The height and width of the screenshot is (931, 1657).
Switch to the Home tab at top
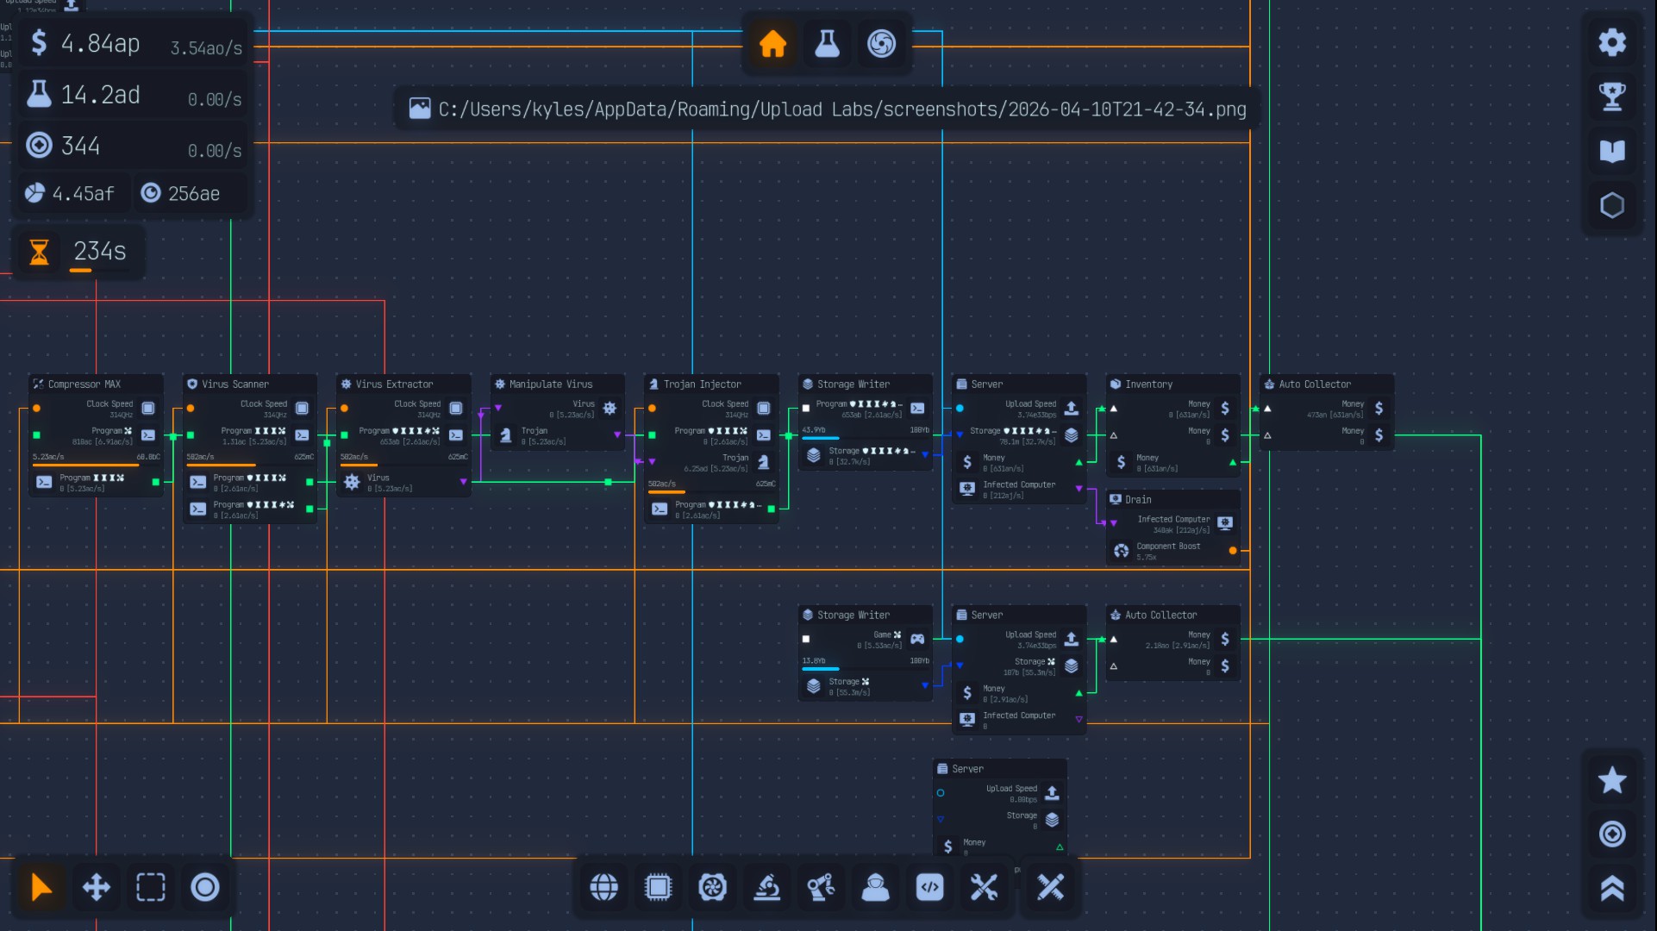(x=772, y=43)
